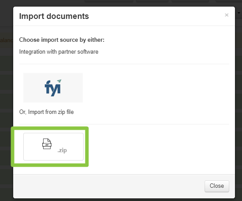The image size is (242, 201).
Task: Click the "Import documents" dialog title
Action: click(x=54, y=16)
